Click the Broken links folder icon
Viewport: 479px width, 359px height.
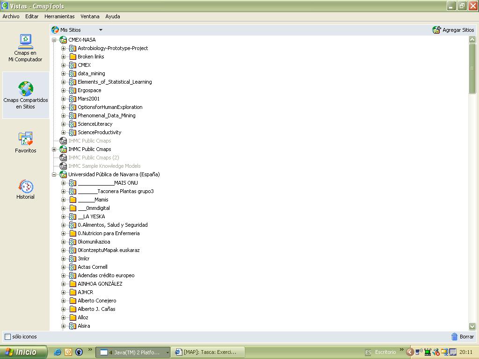point(73,57)
